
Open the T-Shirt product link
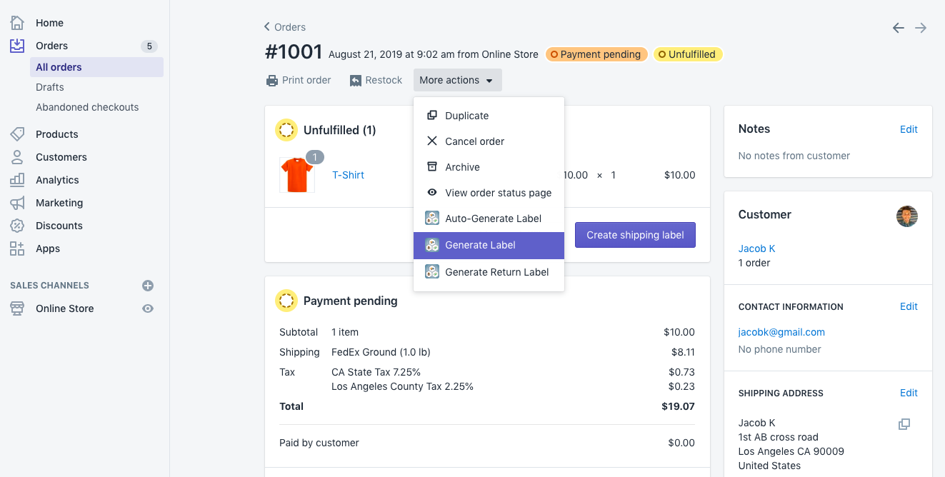349,175
